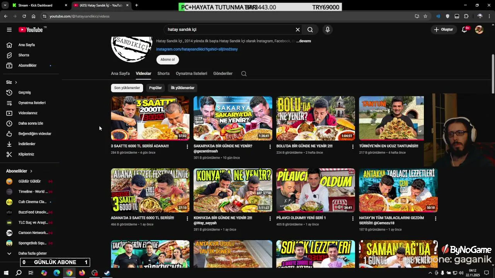The image size is (495, 278).
Task: Open Firefox from the taskbar
Action: click(82, 273)
